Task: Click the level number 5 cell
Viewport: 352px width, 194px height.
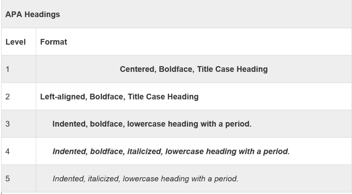Action: pos(8,179)
